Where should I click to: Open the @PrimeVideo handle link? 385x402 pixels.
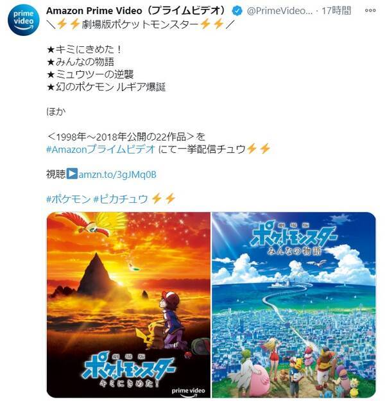coord(280,11)
